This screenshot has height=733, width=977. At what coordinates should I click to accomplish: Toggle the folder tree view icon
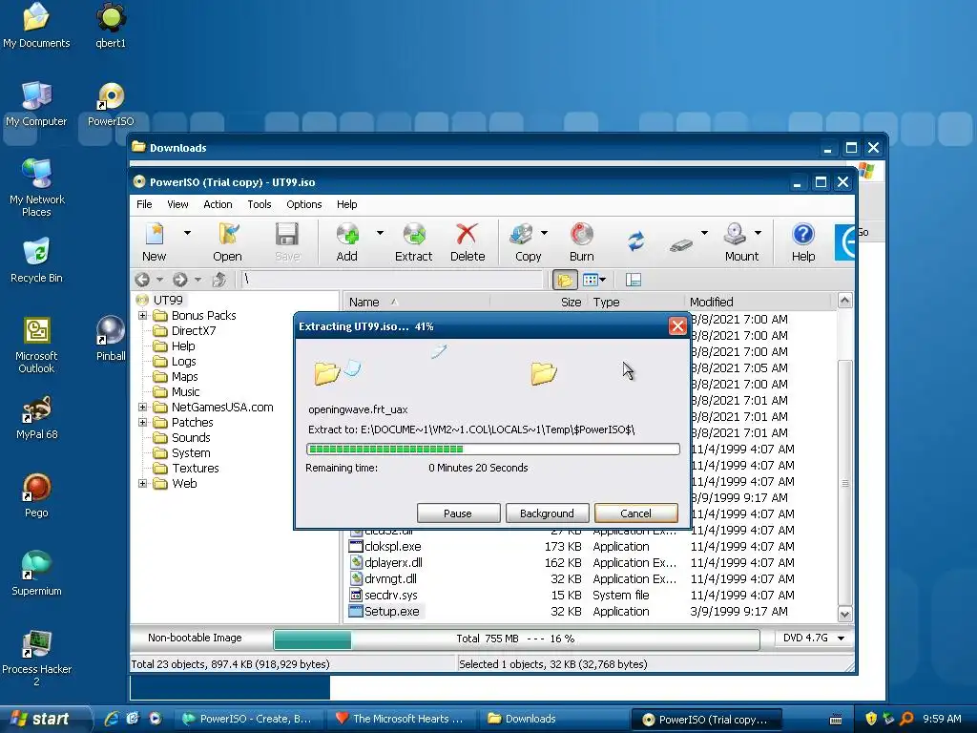coord(565,280)
